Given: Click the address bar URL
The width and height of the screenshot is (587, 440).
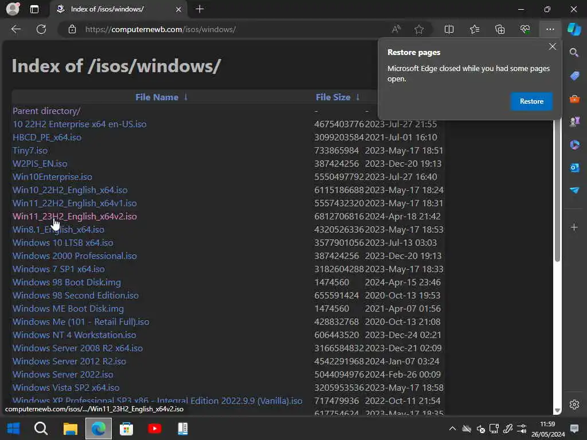Looking at the screenshot, I should pyautogui.click(x=161, y=29).
